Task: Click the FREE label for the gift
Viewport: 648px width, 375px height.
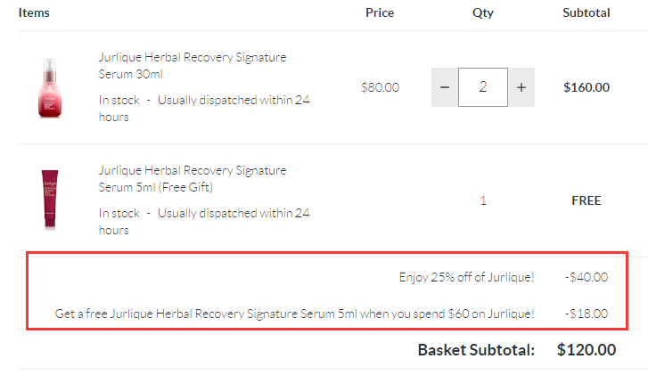Action: point(586,200)
